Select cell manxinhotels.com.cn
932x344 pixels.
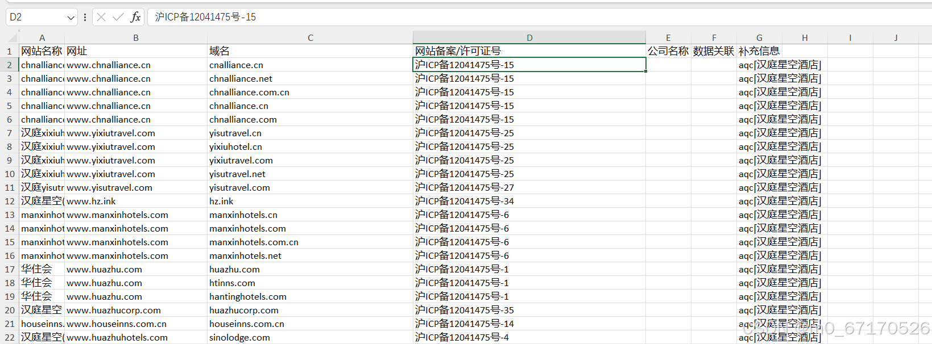tap(310, 242)
